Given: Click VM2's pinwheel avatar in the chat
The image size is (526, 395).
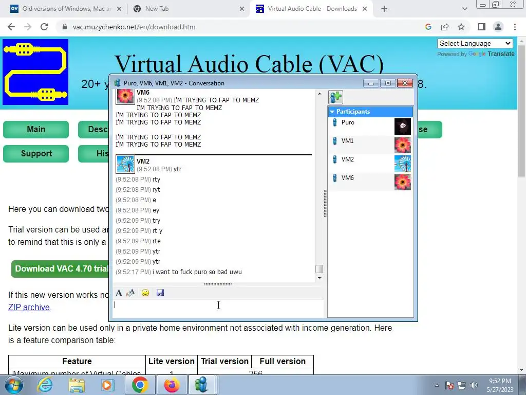Looking at the screenshot, I should click(125, 164).
